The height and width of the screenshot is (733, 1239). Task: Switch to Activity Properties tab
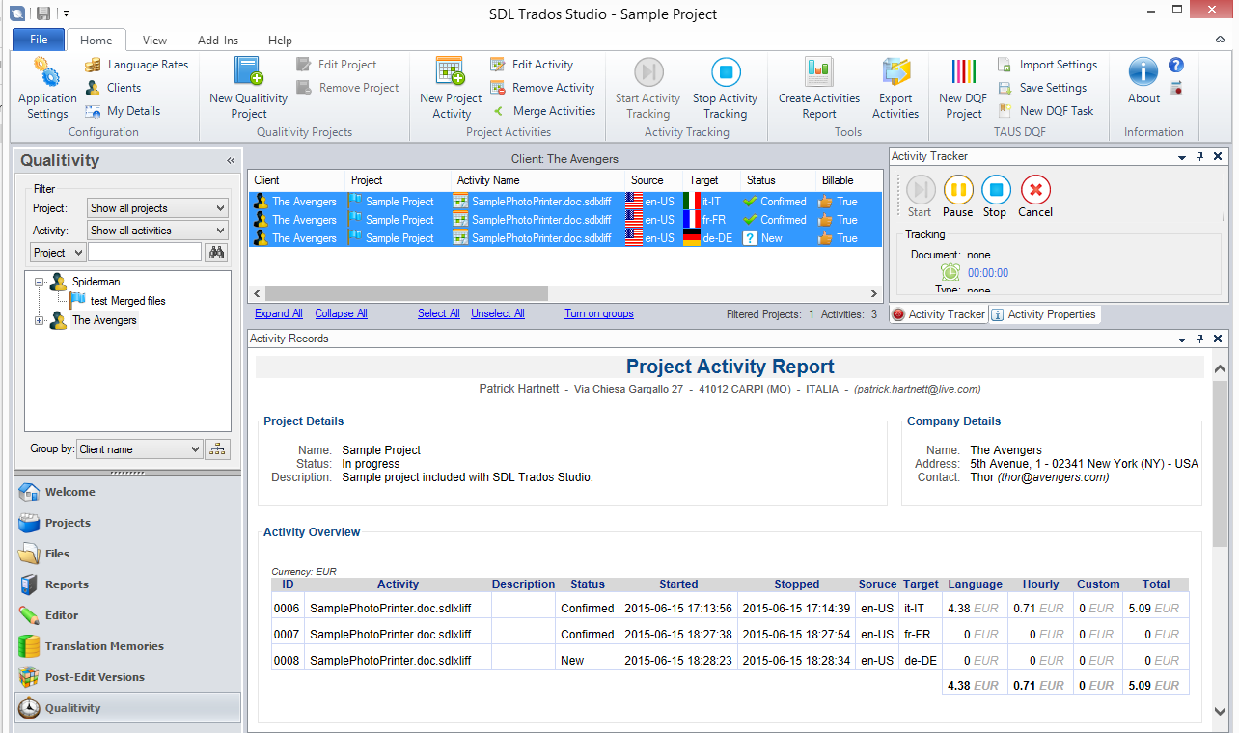click(1044, 314)
